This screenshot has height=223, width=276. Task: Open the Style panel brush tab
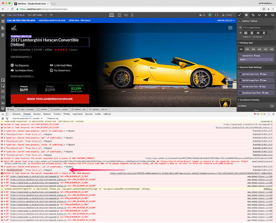pos(240,15)
